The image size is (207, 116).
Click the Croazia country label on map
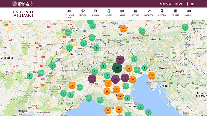(165, 86)
